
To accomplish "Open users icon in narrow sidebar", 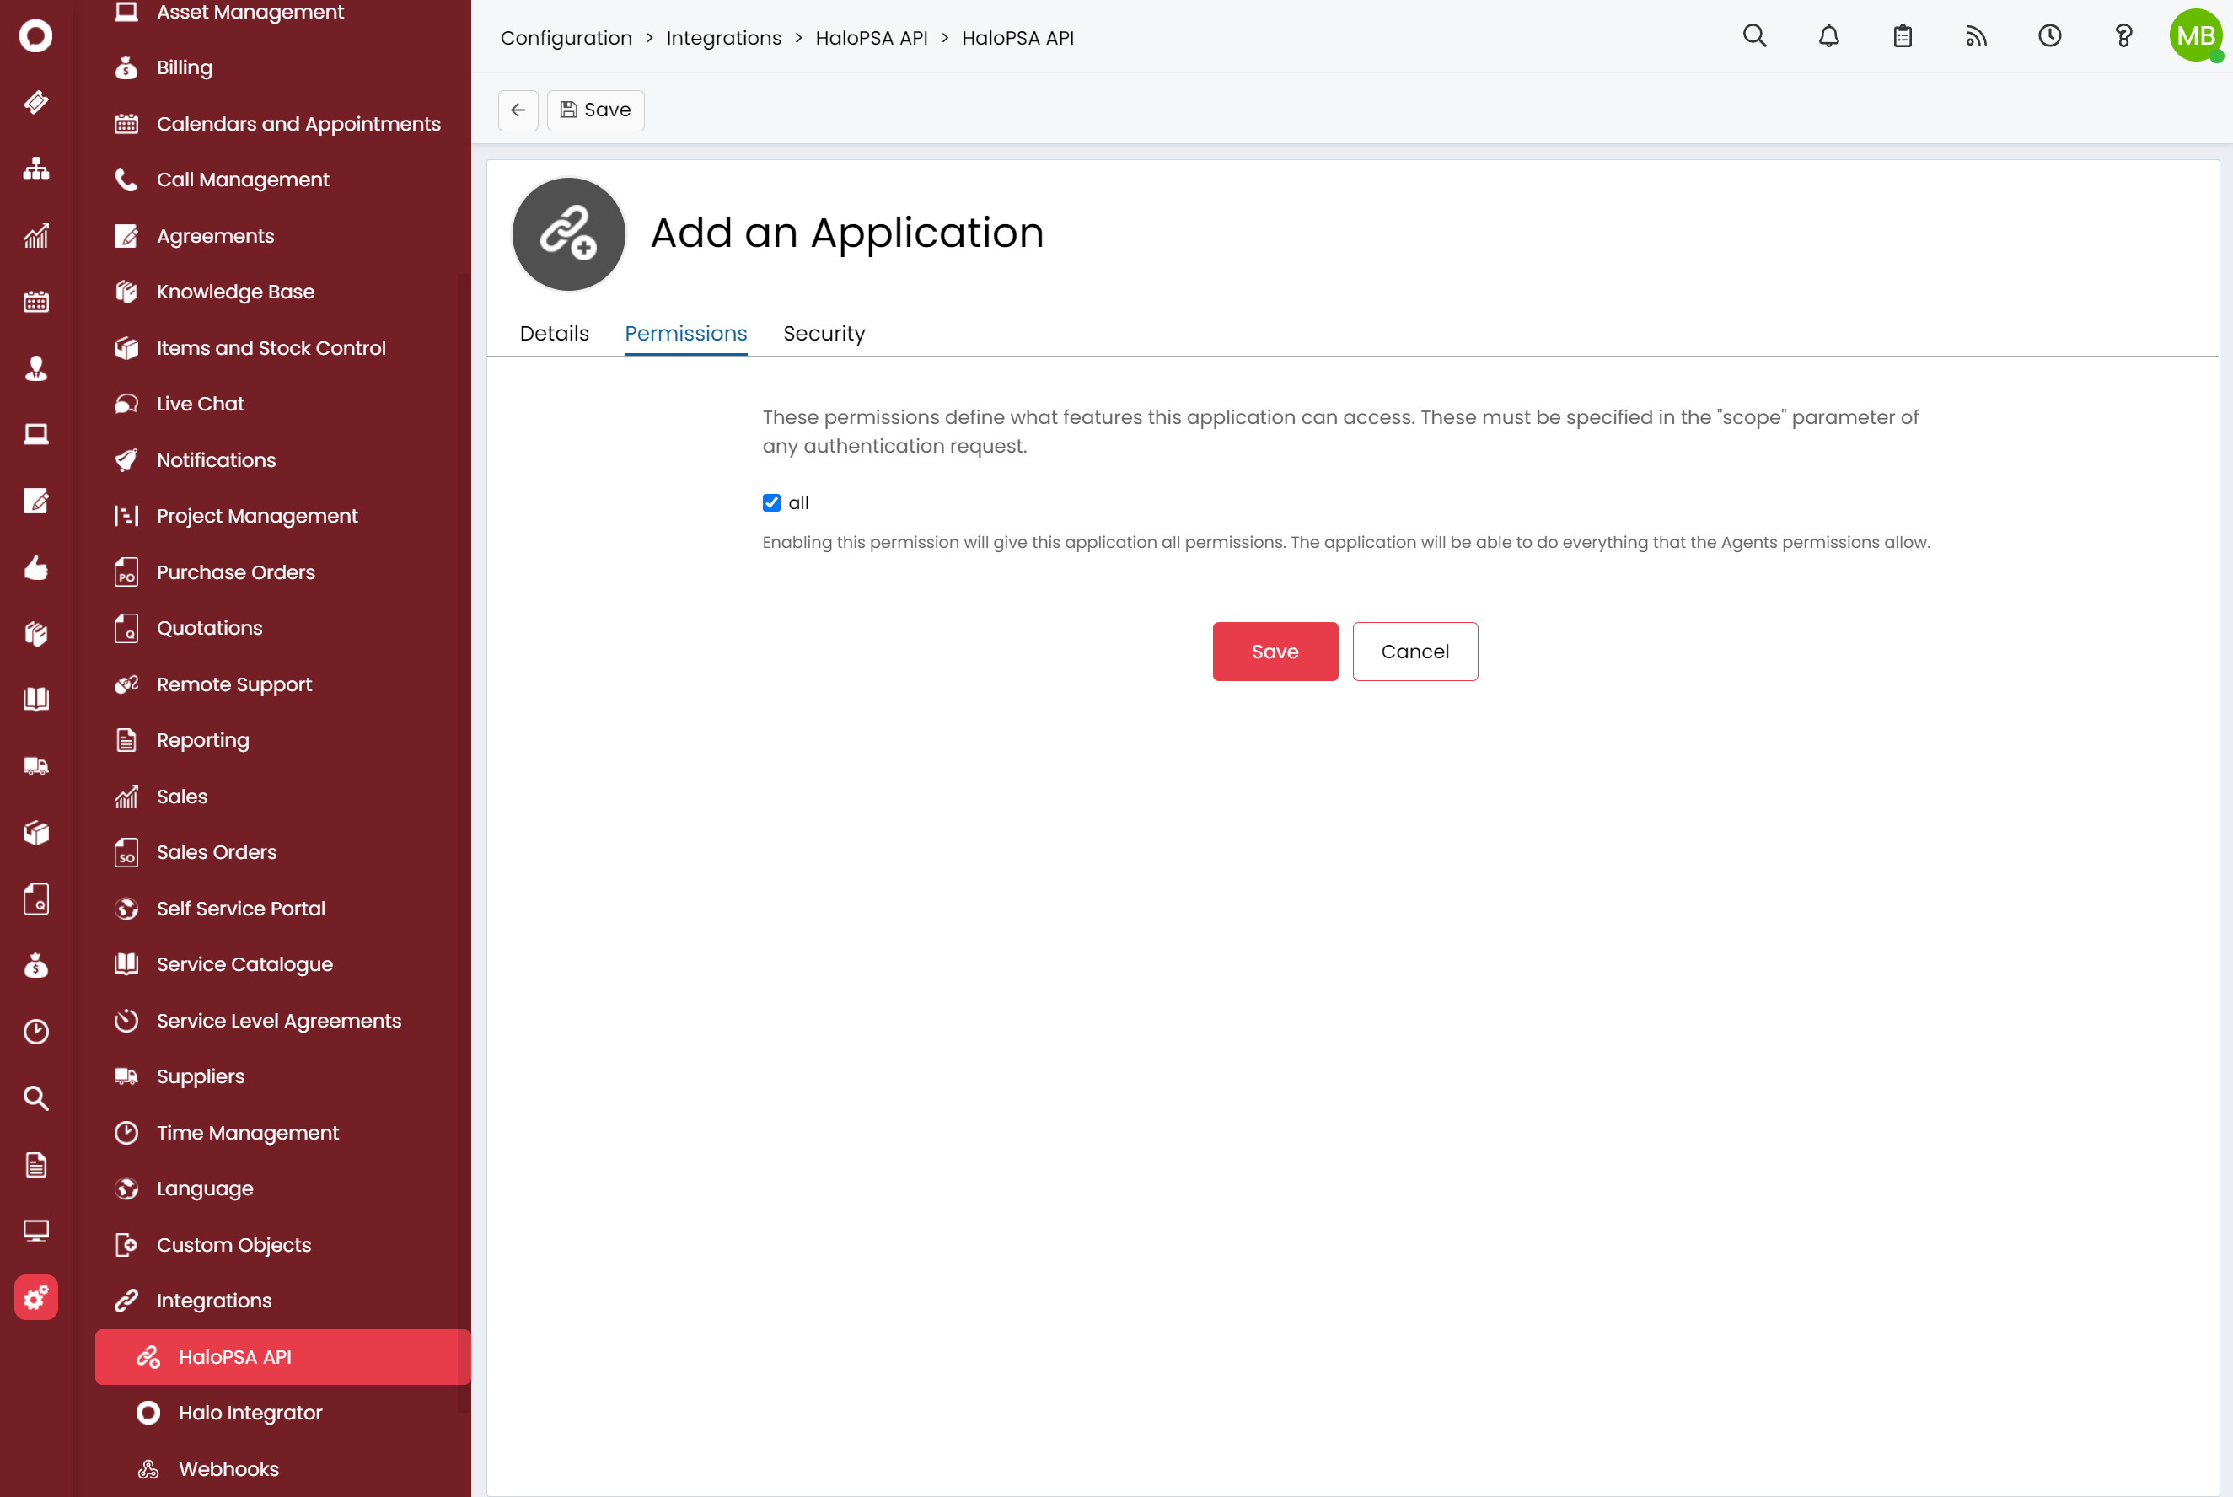I will (36, 368).
